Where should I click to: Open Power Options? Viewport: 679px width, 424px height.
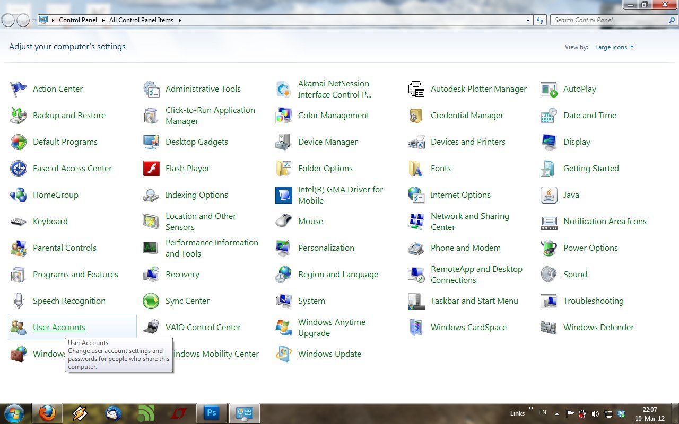click(591, 248)
